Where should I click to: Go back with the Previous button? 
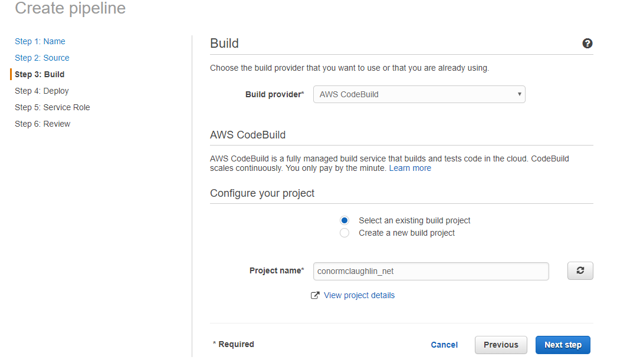[x=501, y=345]
